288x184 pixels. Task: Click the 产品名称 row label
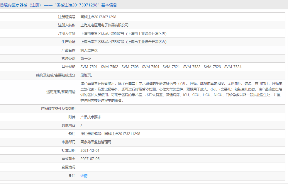click(x=68, y=50)
